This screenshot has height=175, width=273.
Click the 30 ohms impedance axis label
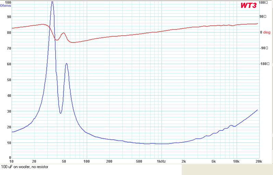(x=9, y=111)
